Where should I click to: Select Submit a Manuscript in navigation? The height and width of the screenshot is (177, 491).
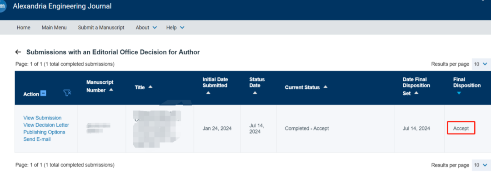[x=101, y=28]
